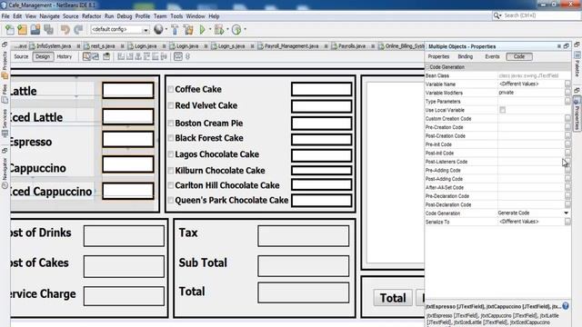Open the Binding tab in Properties
Screen dimensions: 582x327
[x=465, y=56]
